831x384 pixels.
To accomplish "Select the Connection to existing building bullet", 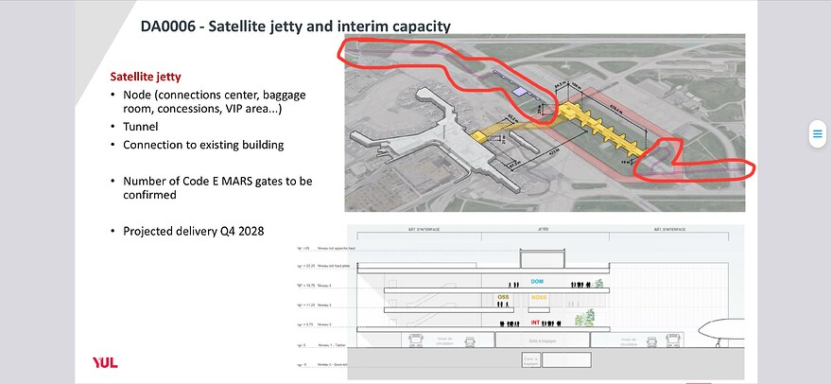I will [202, 145].
